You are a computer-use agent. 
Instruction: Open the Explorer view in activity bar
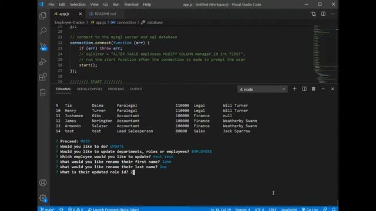(43, 16)
